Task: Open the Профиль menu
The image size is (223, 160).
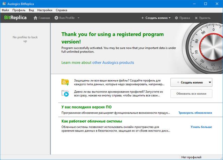Action: [19, 10]
